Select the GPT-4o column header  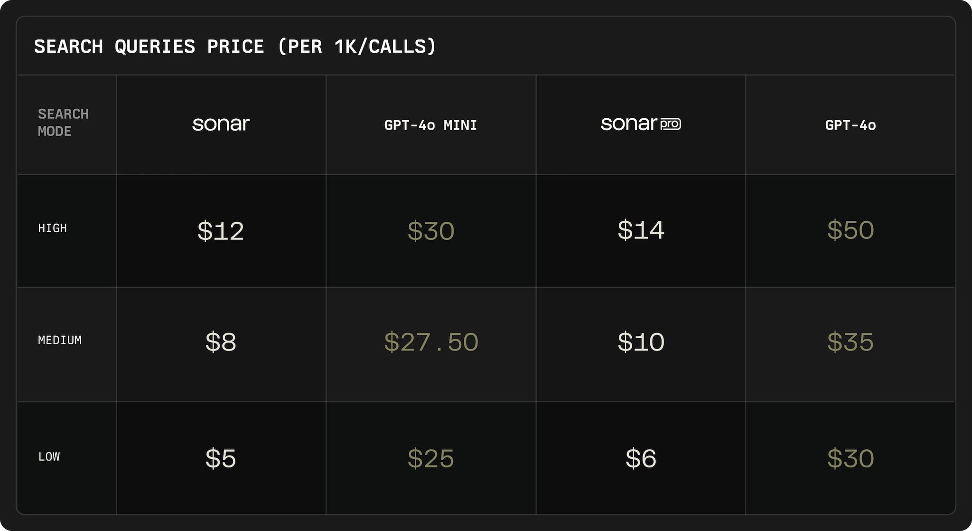click(x=850, y=125)
